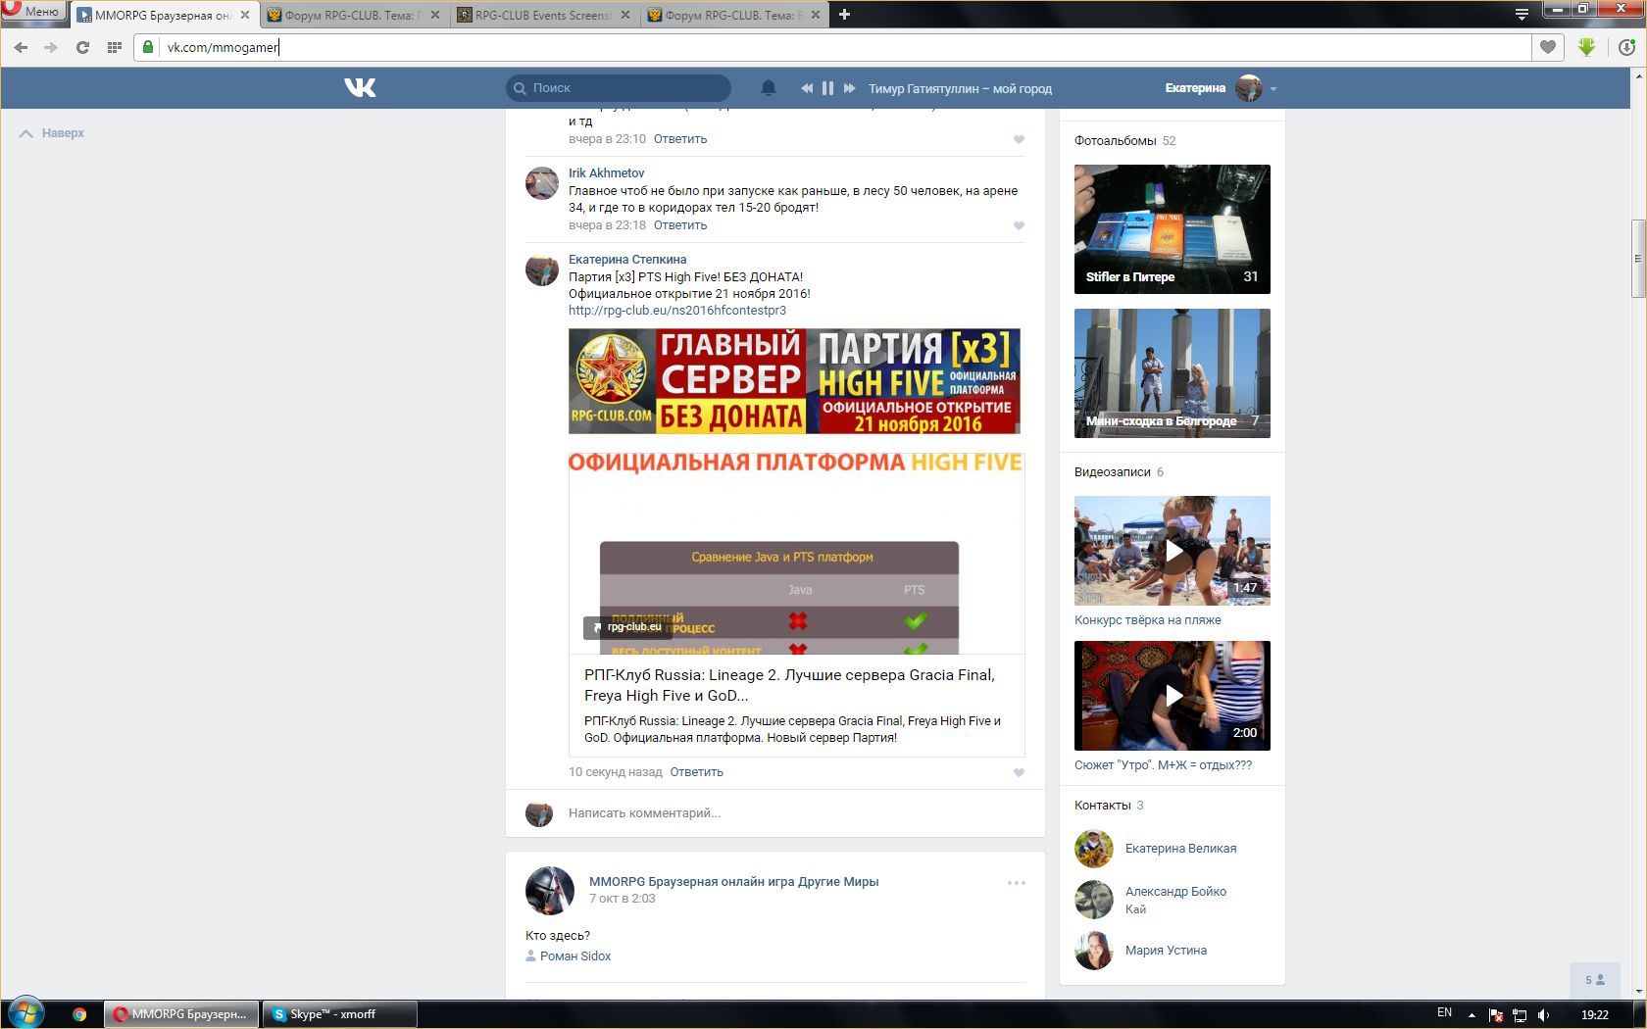Open Opera Меню button
Screen dimensions: 1647x1029
coord(33,11)
